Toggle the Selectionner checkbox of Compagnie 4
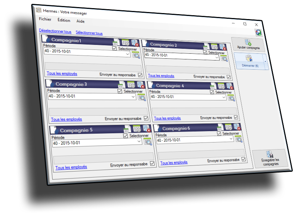Viewport: 300px width, 222px height. (x=212, y=92)
